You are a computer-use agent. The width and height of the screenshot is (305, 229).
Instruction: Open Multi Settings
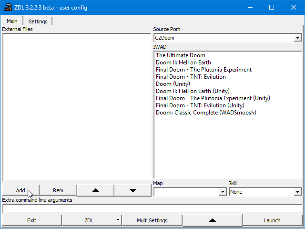tap(152, 220)
